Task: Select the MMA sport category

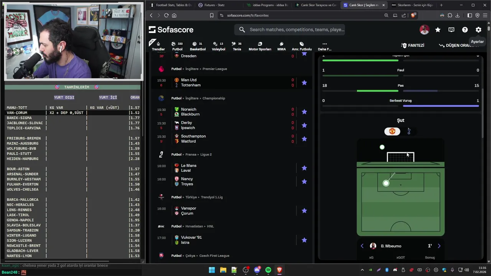Action: pos(282,46)
